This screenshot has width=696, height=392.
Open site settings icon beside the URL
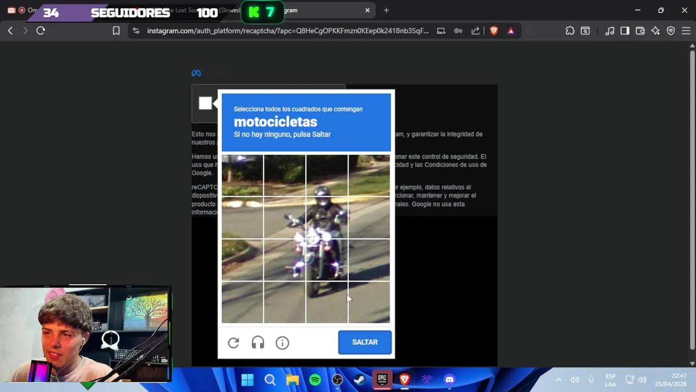pyautogui.click(x=136, y=31)
